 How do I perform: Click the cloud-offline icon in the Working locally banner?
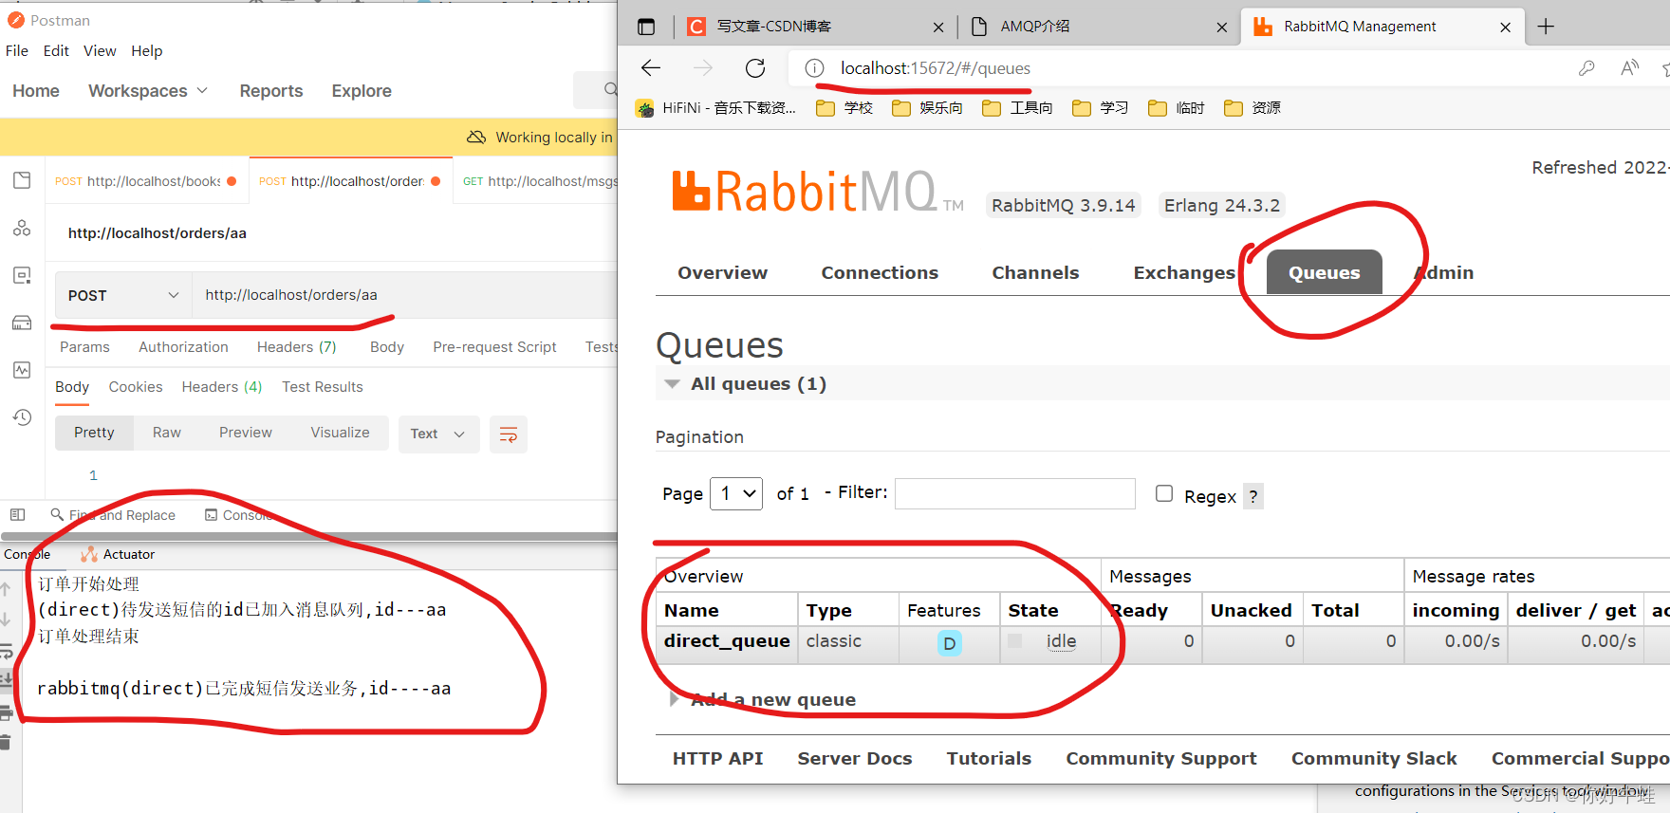476,138
